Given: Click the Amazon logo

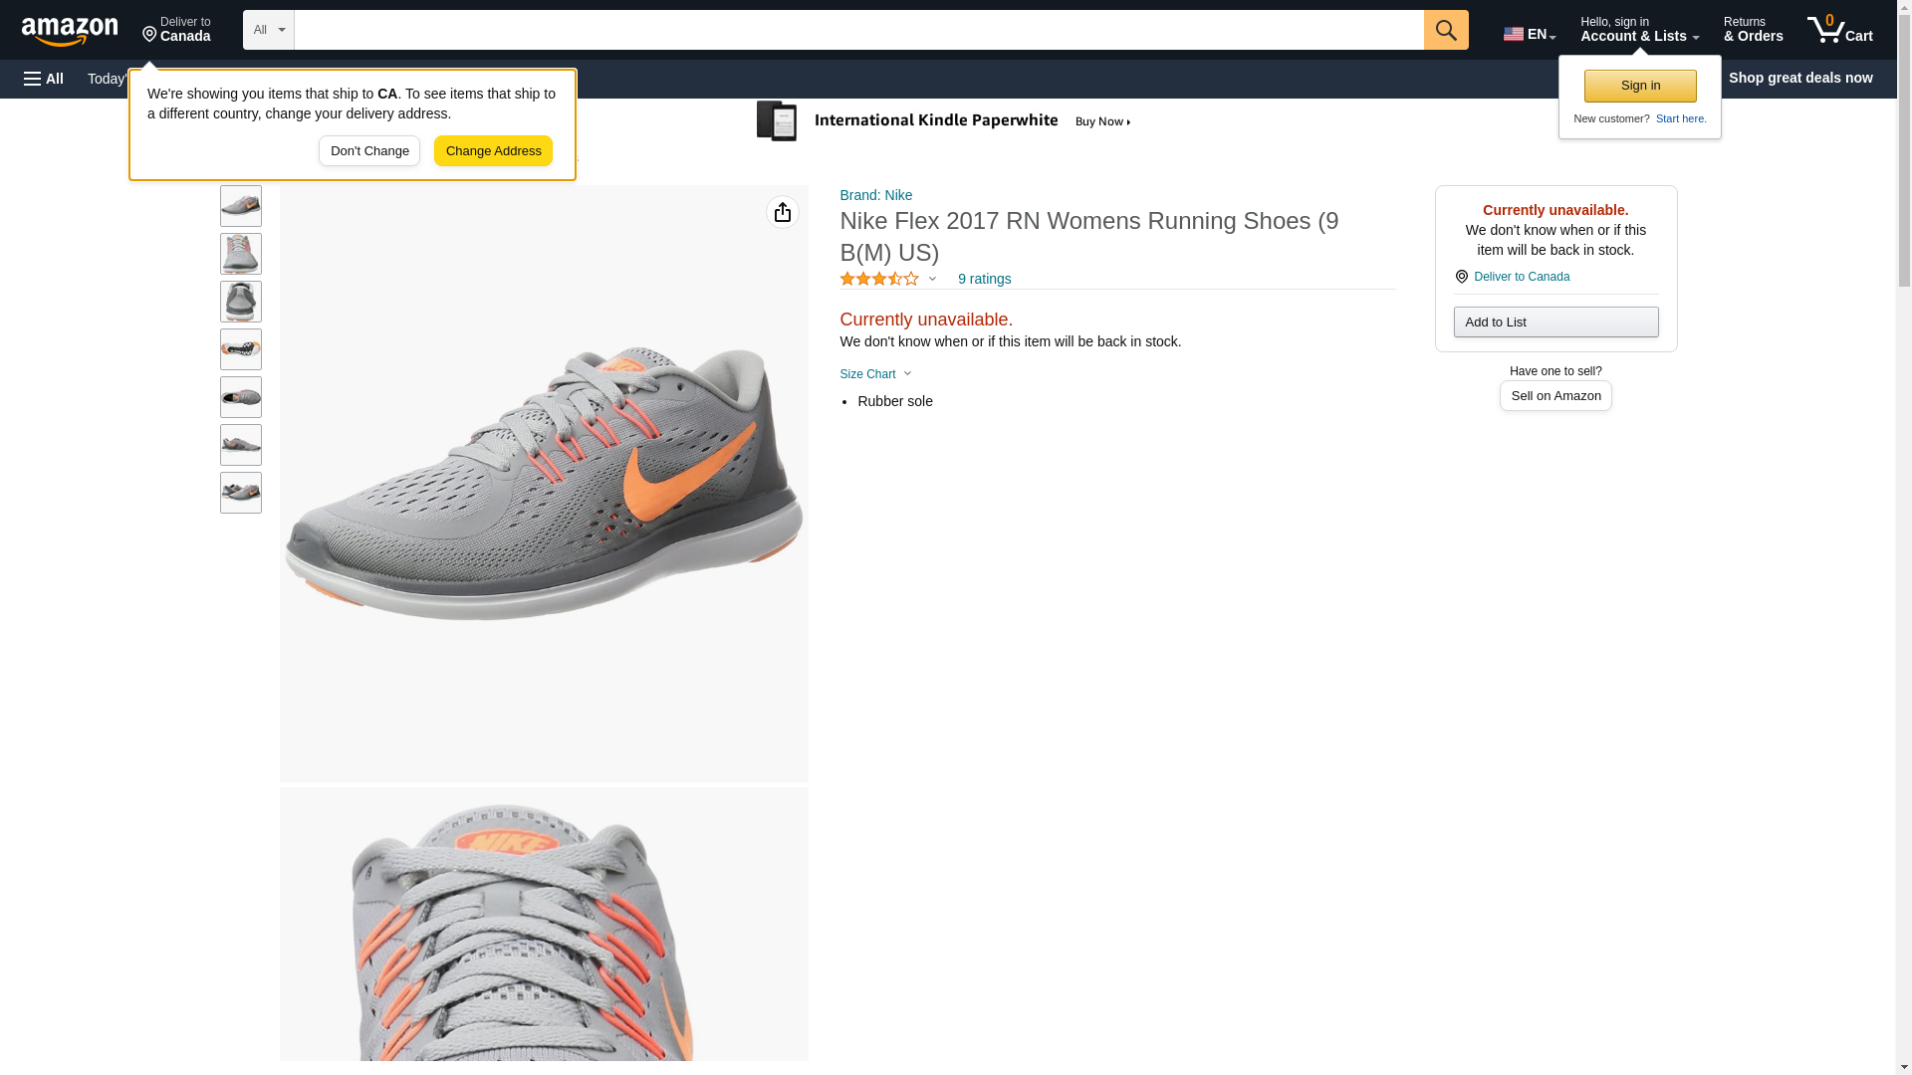Looking at the screenshot, I should 70,31.
